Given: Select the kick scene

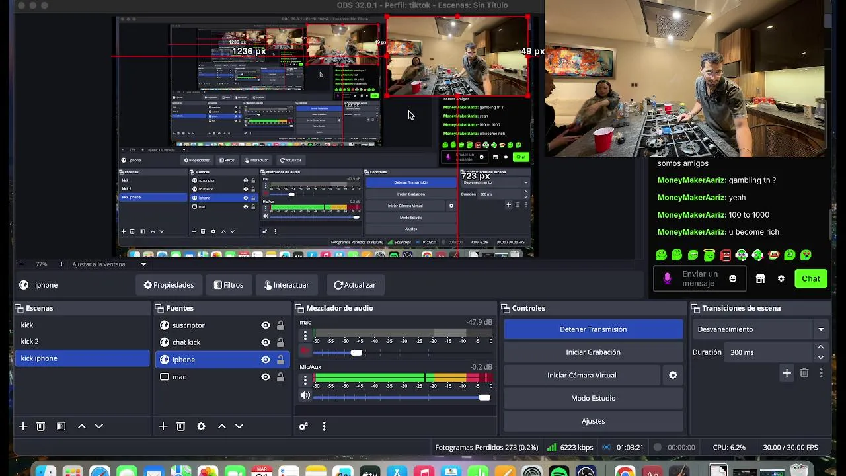Looking at the screenshot, I should tap(83, 325).
